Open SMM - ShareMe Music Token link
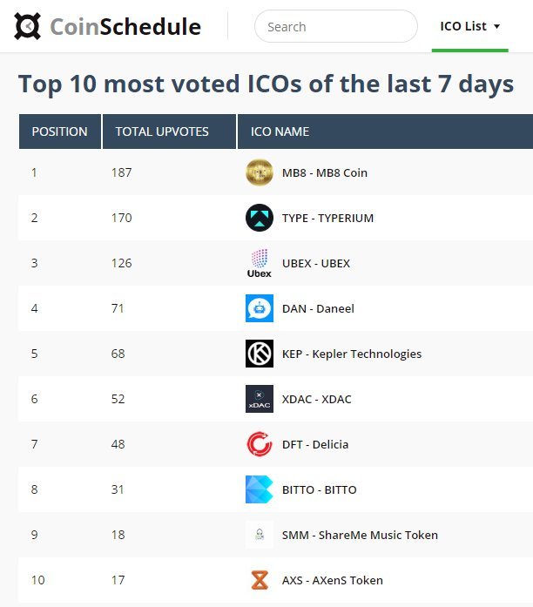 360,535
